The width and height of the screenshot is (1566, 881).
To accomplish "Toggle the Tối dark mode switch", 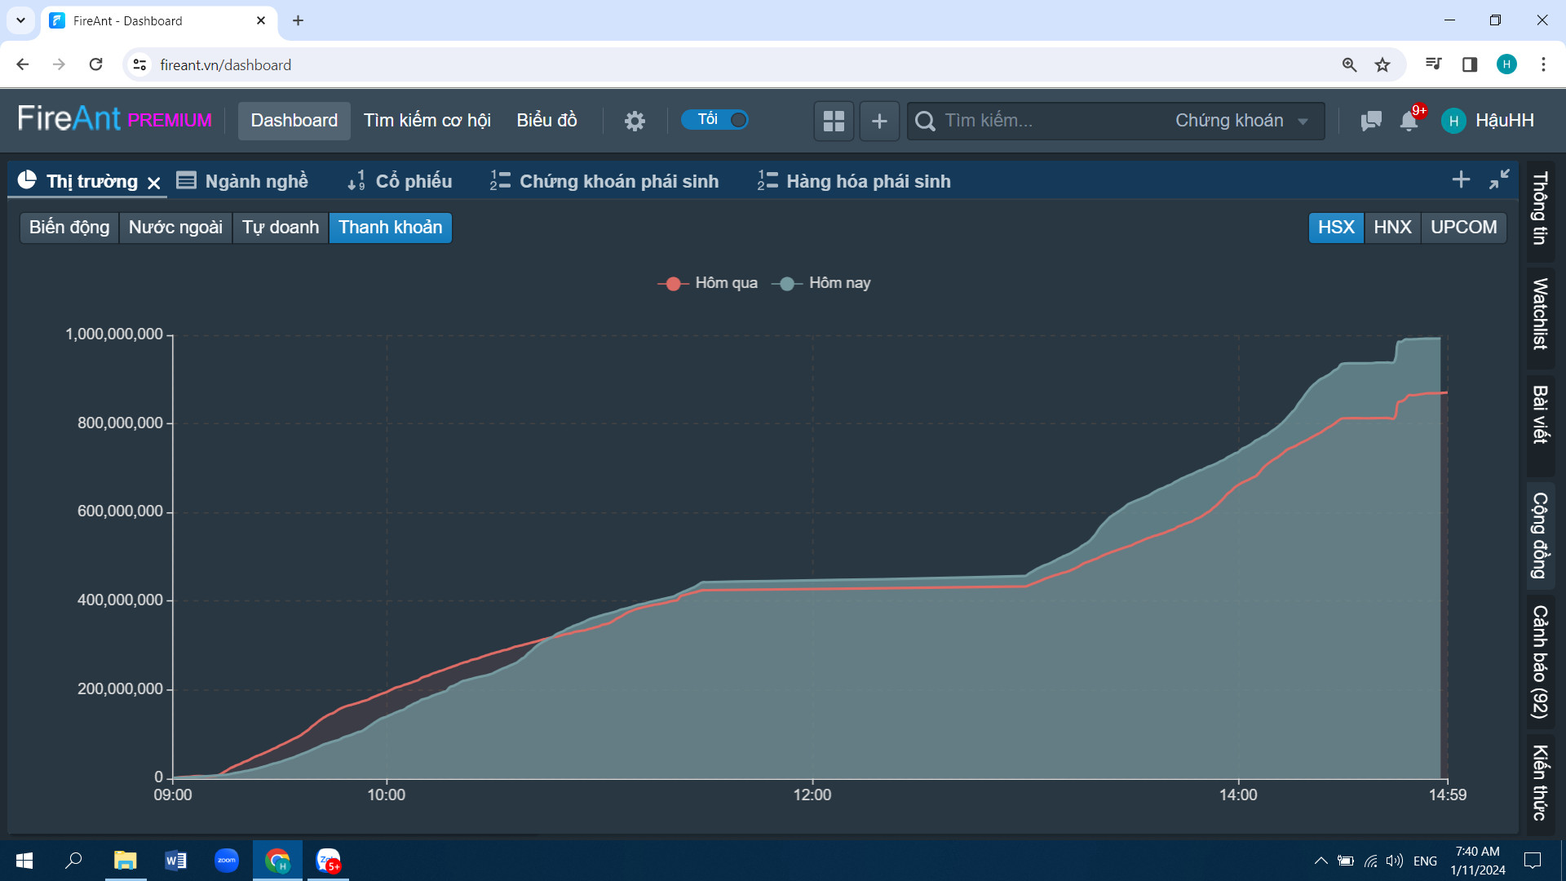I will click(715, 120).
